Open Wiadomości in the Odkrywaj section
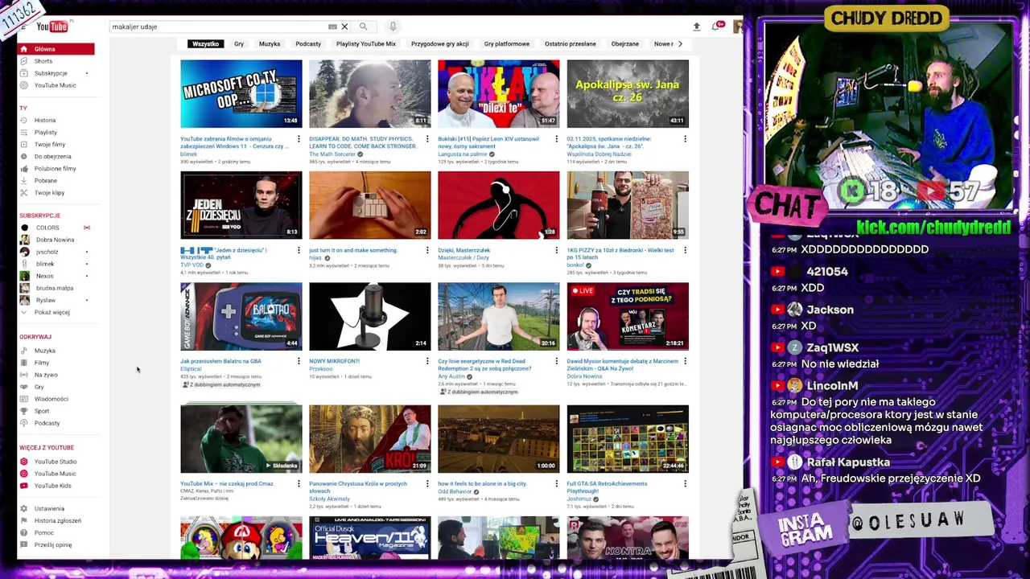This screenshot has width=1030, height=579. click(51, 399)
